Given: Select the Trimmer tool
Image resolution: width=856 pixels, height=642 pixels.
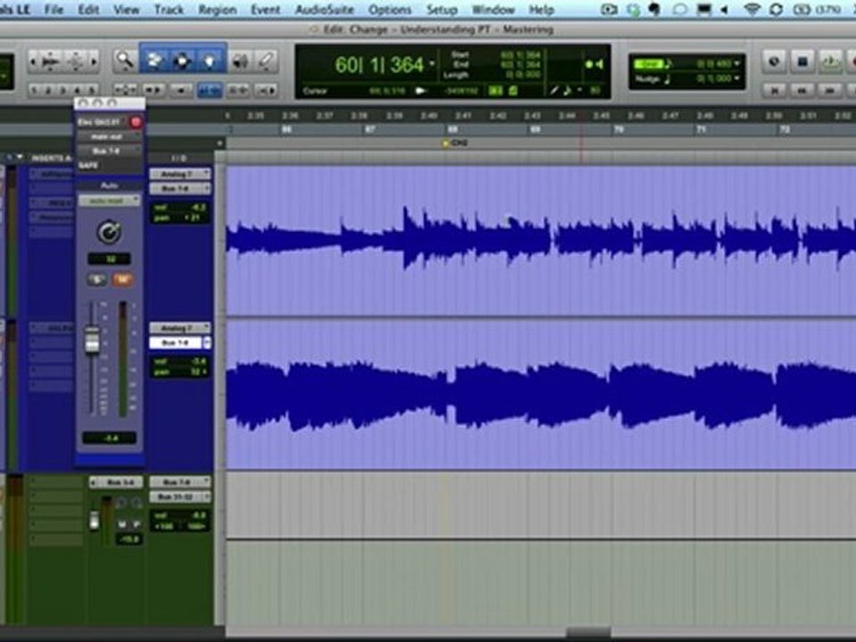Looking at the screenshot, I should pyautogui.click(x=154, y=60).
